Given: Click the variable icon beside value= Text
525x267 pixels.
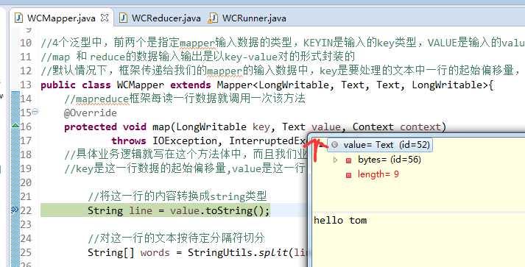Looking at the screenshot, I should tap(334, 145).
